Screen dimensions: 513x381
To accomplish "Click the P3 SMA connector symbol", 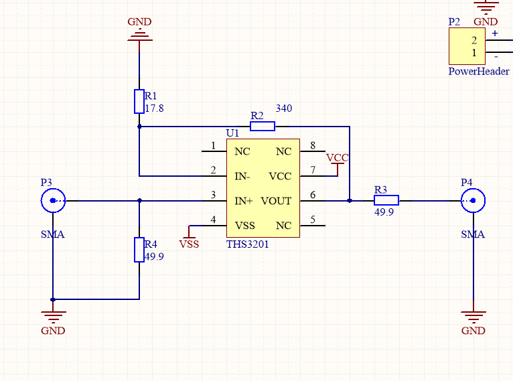I will [53, 200].
